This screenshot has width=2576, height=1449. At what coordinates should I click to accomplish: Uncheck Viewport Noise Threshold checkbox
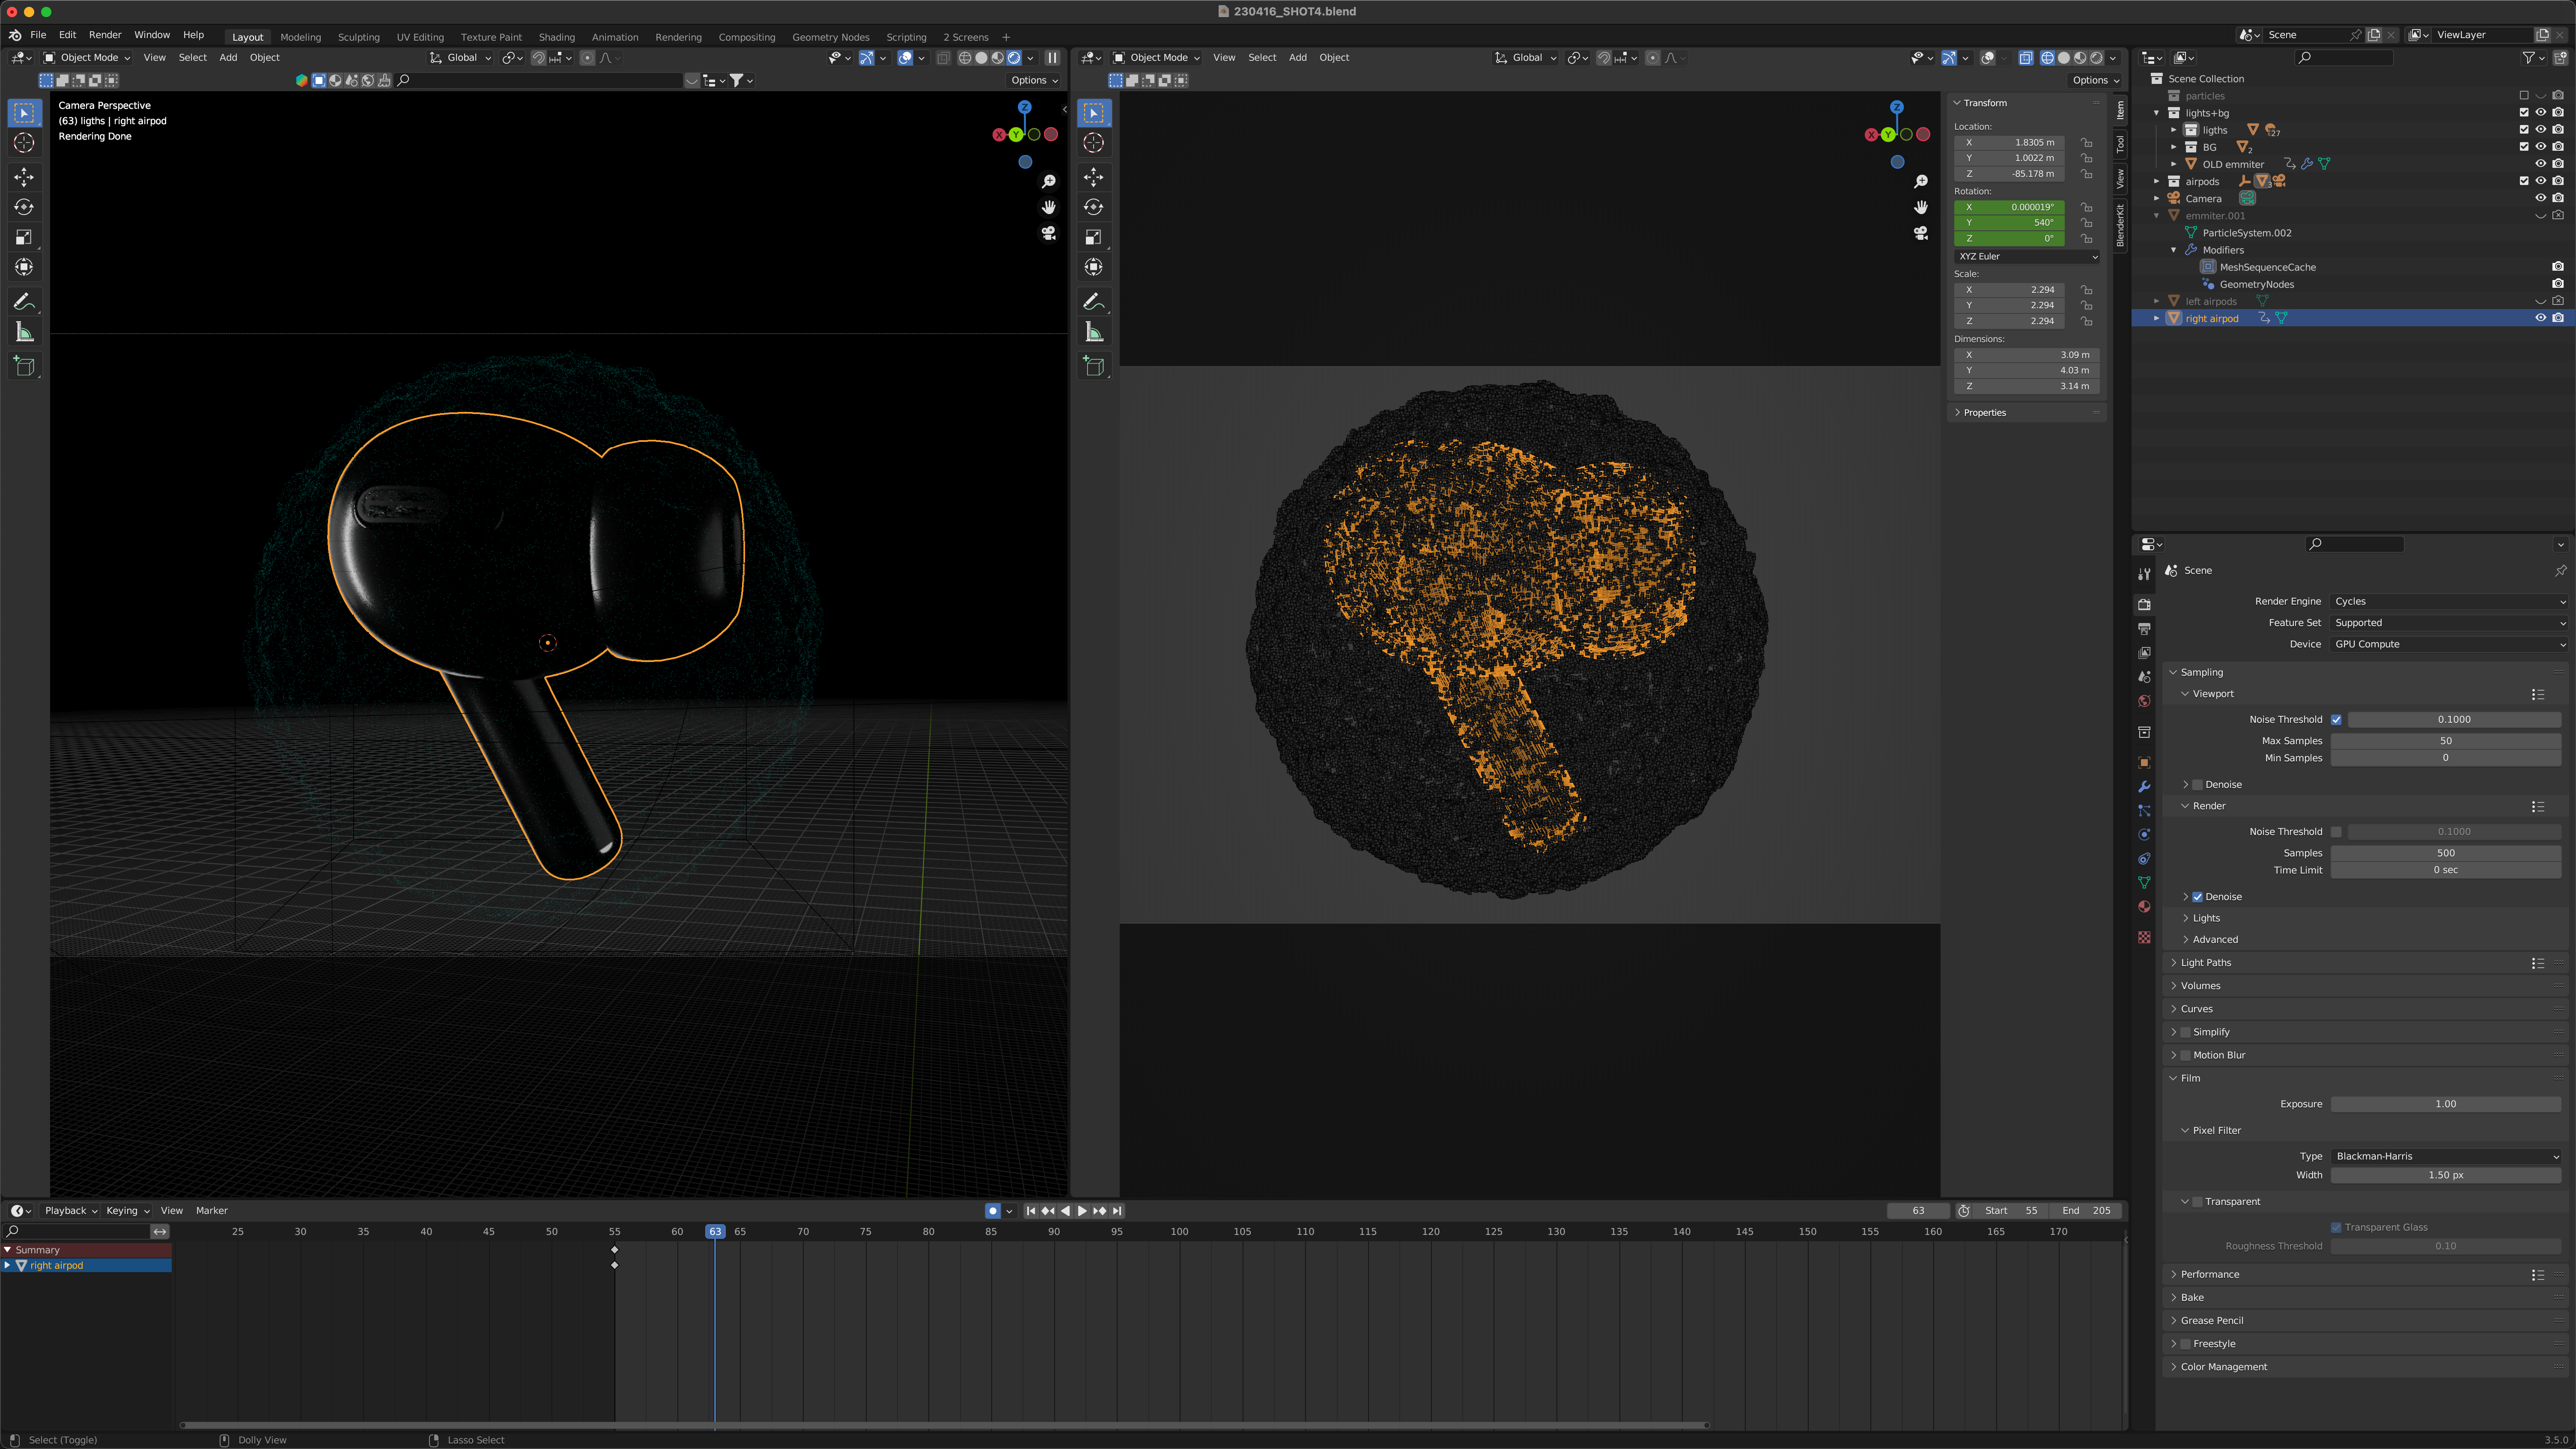[2336, 719]
